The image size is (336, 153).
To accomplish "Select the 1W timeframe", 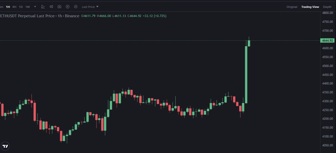I will 28,7.
